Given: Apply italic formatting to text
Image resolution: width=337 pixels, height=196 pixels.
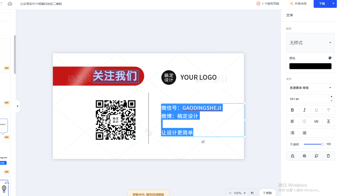Looking at the screenshot, I should tap(304, 110).
